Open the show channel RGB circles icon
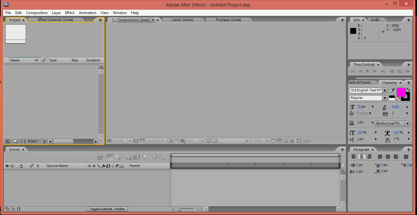The height and width of the screenshot is (215, 417). (x=183, y=141)
